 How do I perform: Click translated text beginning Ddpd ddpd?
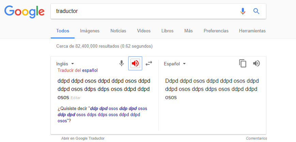coord(212,89)
